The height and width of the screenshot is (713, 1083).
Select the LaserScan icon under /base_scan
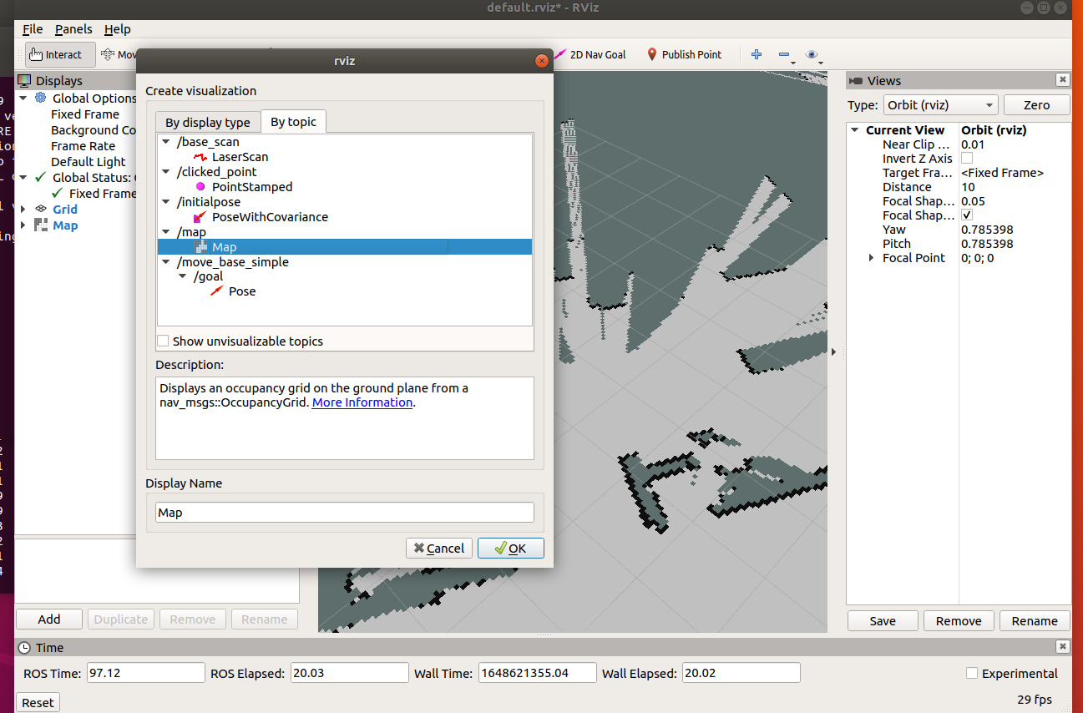(202, 156)
